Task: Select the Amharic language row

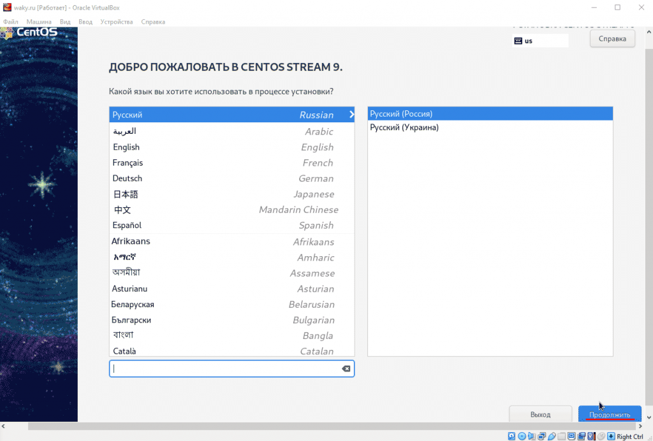Action: pos(231,257)
